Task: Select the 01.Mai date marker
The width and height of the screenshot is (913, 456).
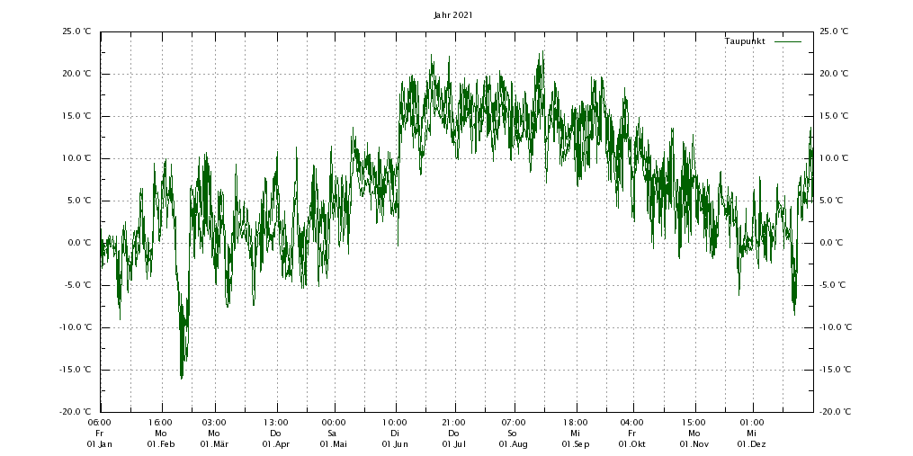Action: (x=334, y=444)
